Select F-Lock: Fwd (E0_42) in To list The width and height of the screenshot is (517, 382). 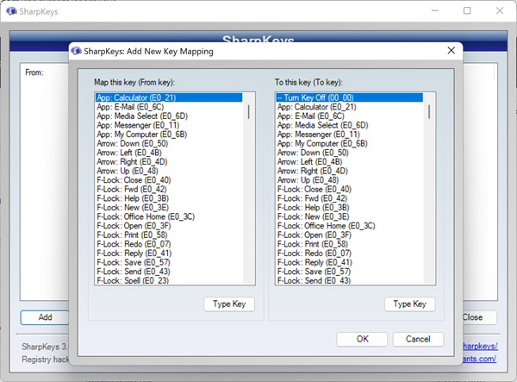pos(350,198)
